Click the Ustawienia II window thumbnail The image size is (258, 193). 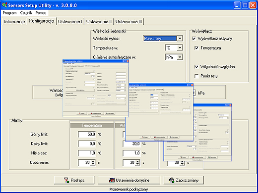point(96,89)
